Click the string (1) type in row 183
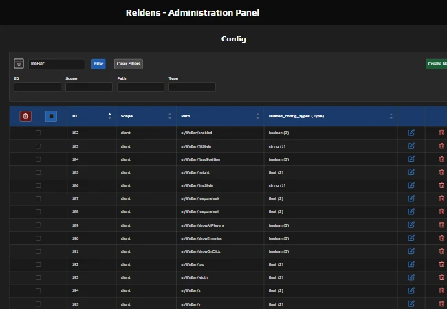 [x=277, y=146]
